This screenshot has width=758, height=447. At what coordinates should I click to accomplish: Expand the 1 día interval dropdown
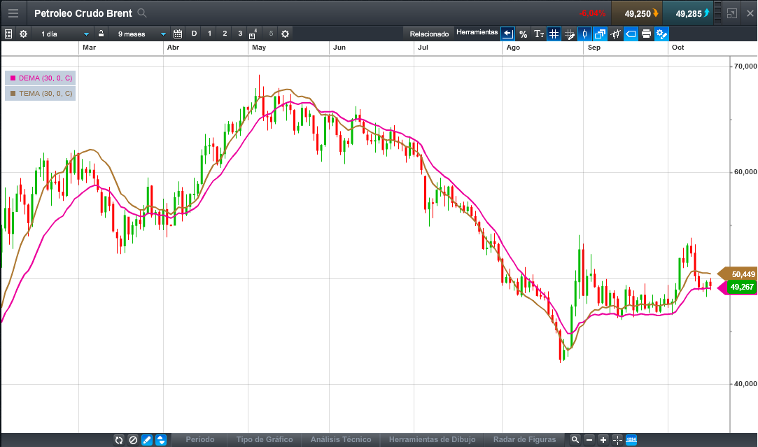pos(86,34)
